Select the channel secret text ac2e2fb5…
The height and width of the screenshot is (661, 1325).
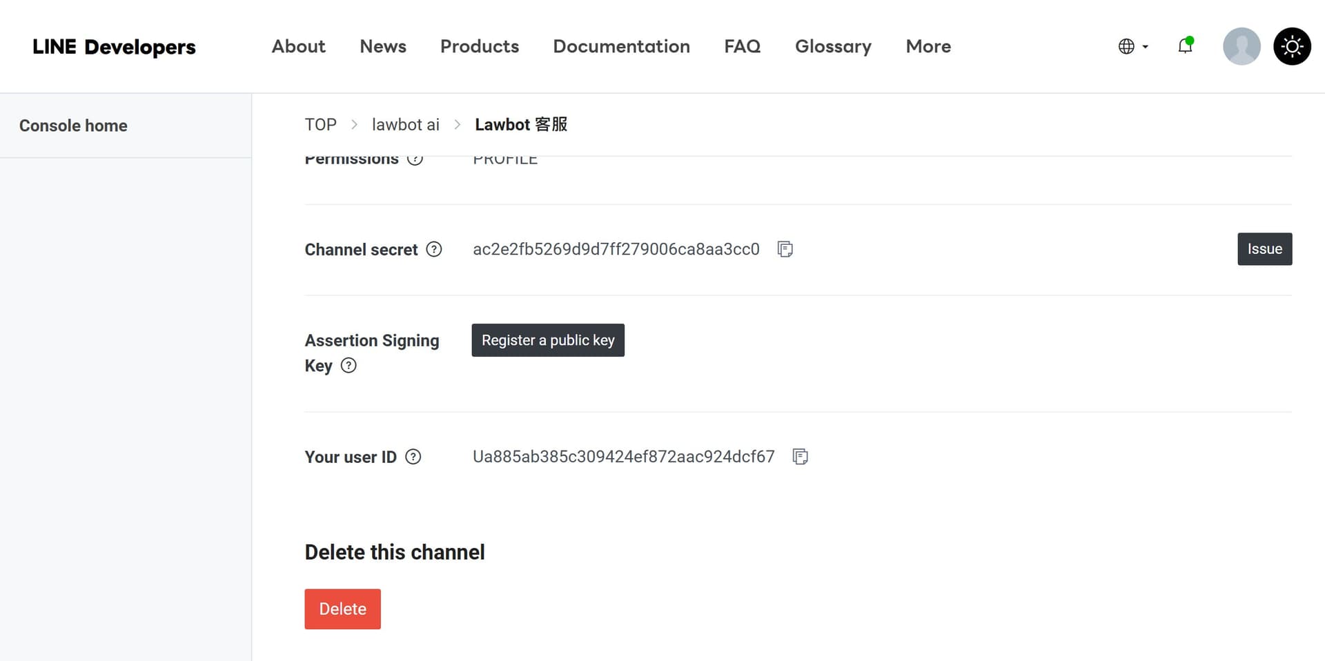click(x=616, y=249)
